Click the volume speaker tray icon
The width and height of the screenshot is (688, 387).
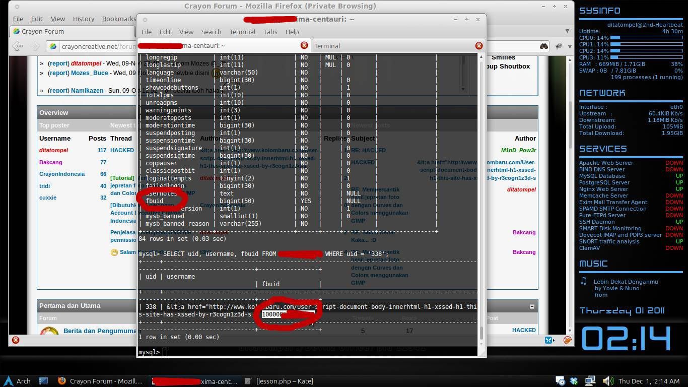click(607, 381)
